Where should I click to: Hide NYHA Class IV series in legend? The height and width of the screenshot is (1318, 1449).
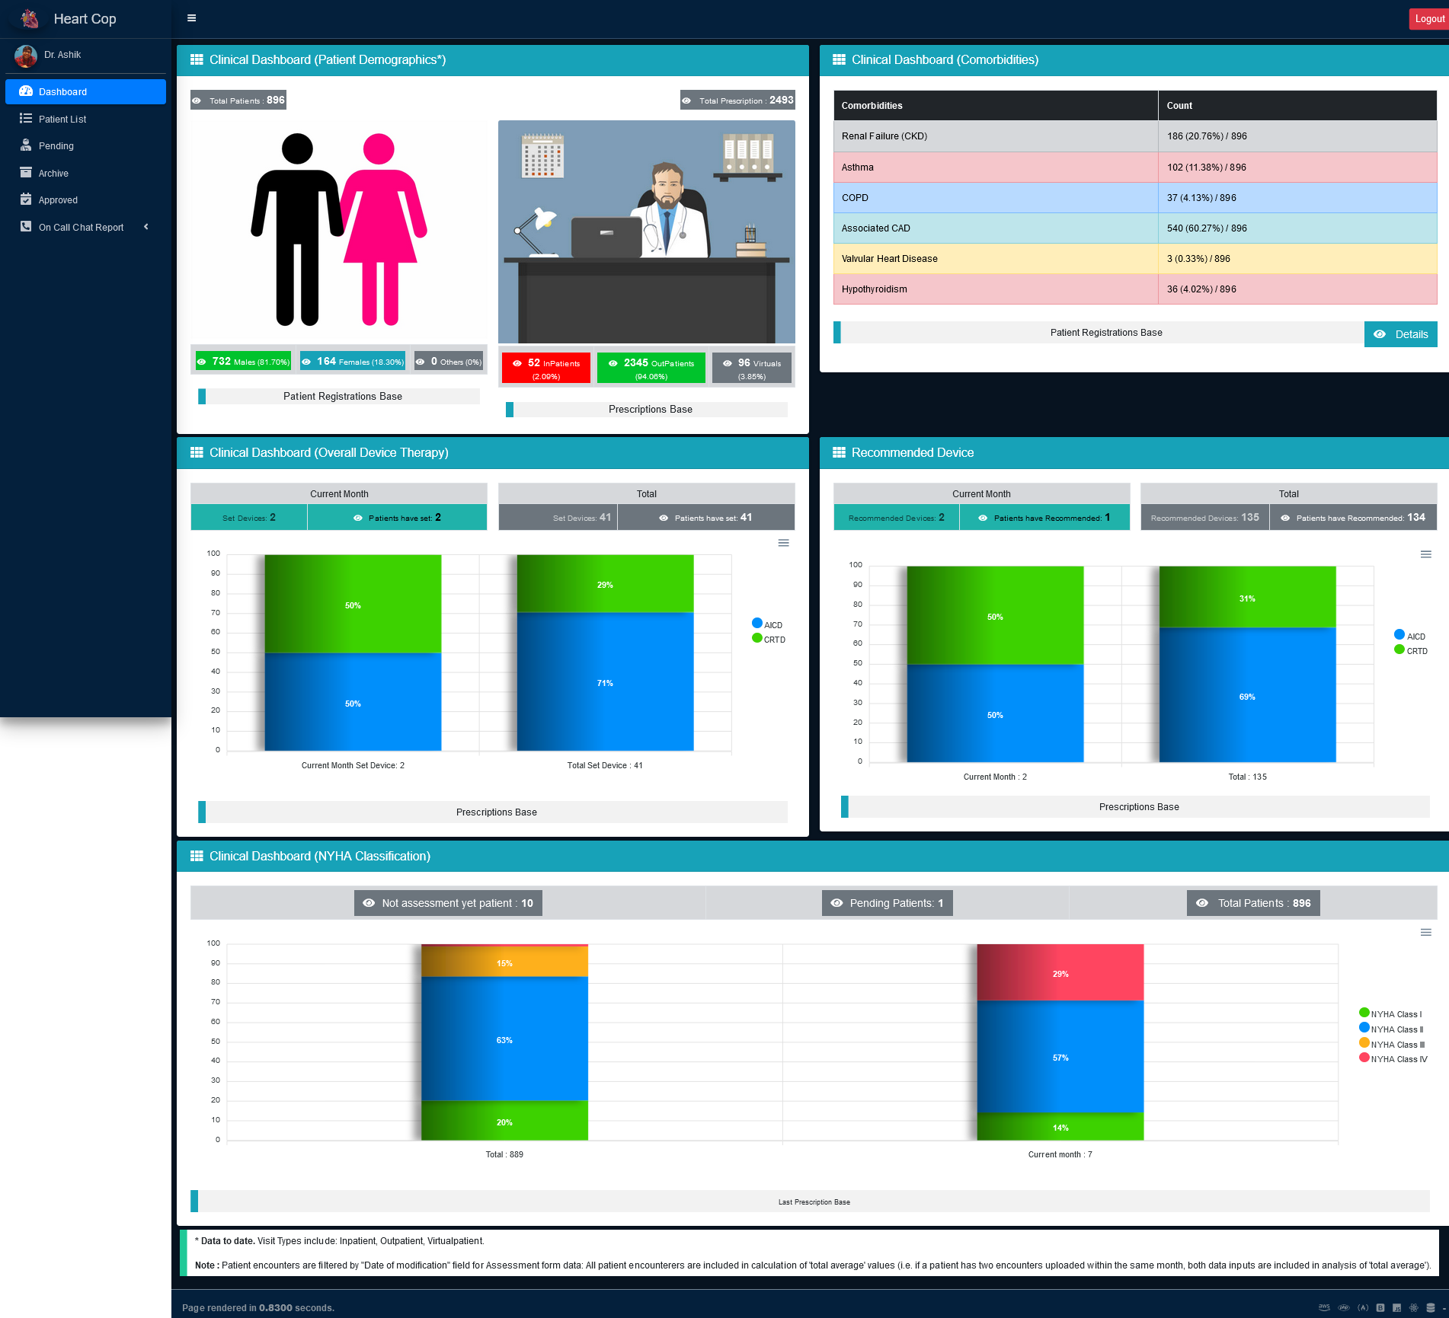(x=1393, y=1059)
